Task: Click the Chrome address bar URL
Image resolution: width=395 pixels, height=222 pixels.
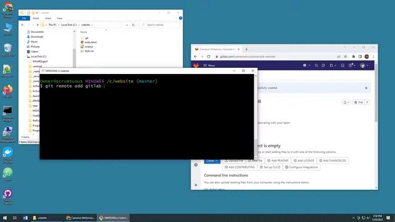Action: tap(247, 57)
